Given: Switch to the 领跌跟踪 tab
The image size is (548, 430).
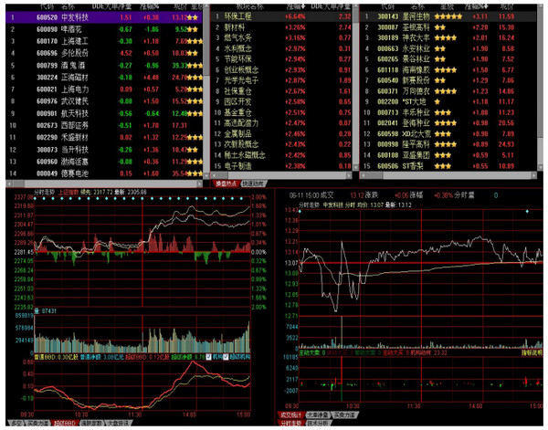Looking at the screenshot, I should [x=91, y=424].
